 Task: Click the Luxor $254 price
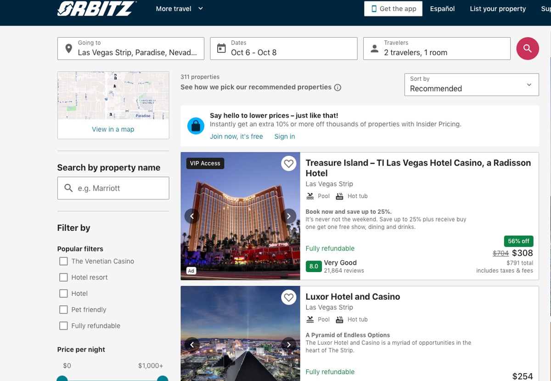(x=523, y=376)
